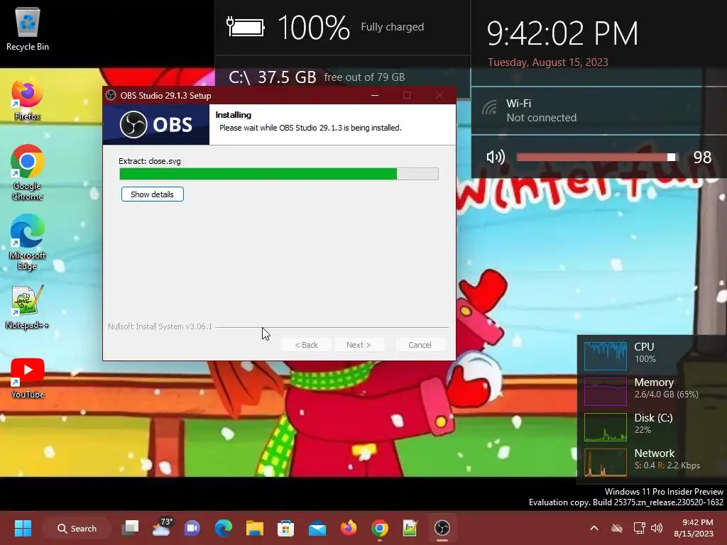The width and height of the screenshot is (727, 545).
Task: Expand the hidden system tray icons chevron
Action: pos(594,528)
